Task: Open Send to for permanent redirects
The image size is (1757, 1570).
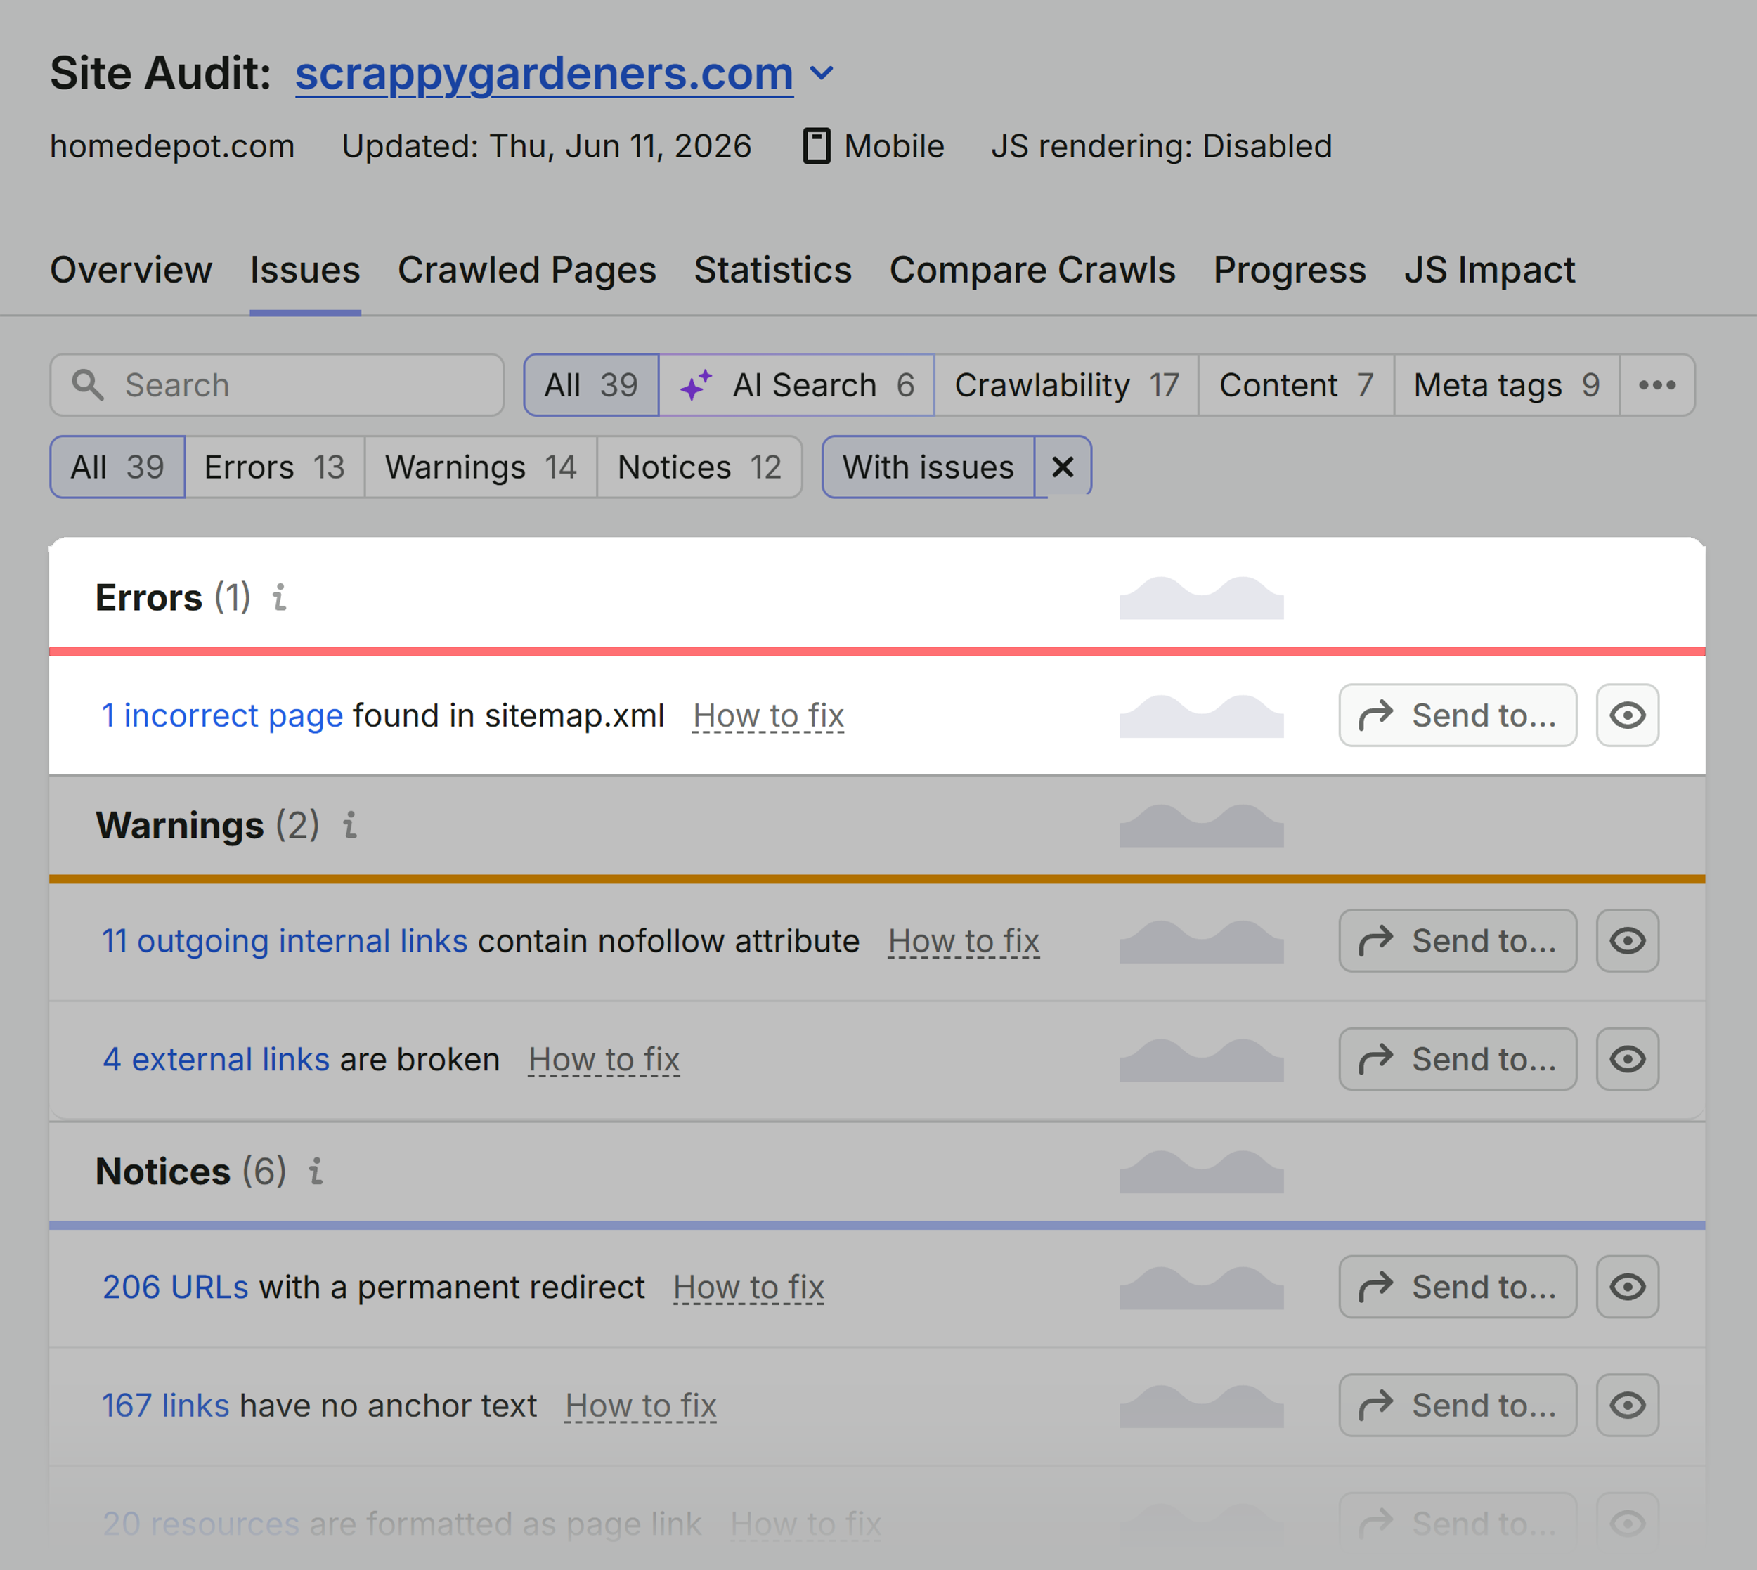Action: [1458, 1286]
